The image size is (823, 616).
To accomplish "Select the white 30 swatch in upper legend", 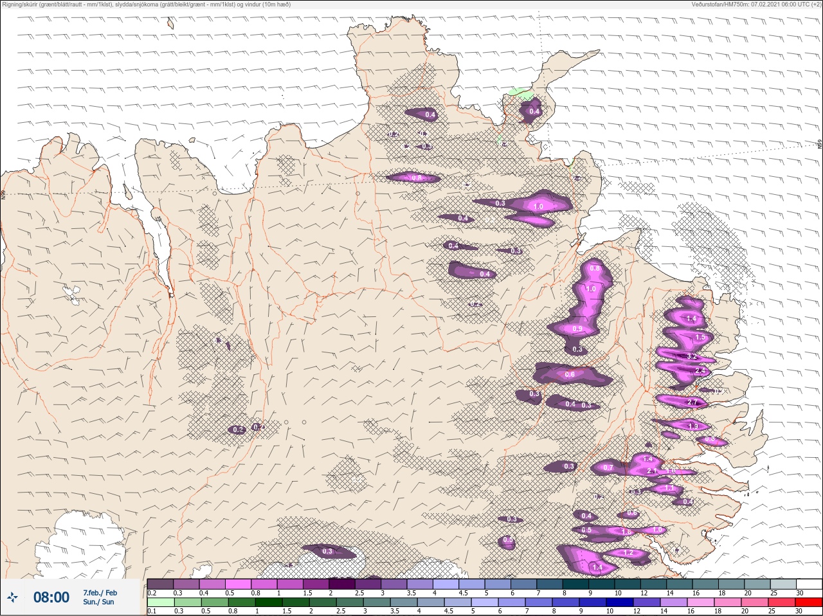I will [810, 584].
